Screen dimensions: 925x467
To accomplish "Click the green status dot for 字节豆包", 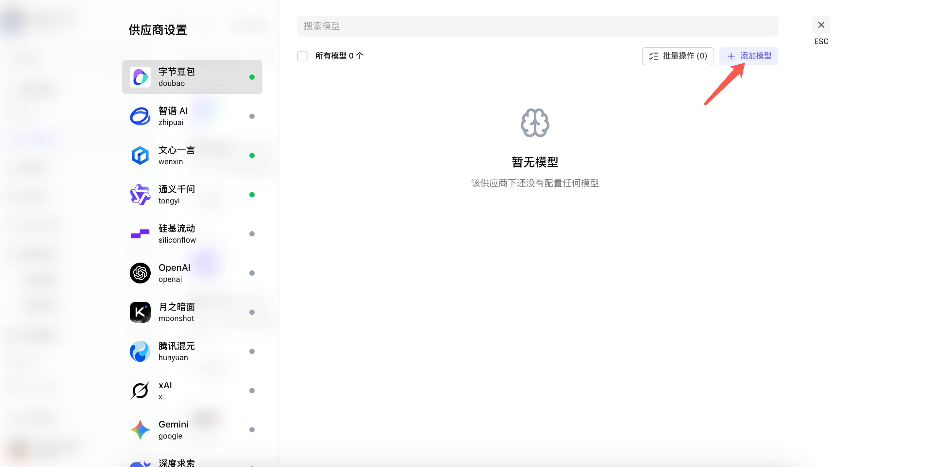I will click(x=252, y=77).
